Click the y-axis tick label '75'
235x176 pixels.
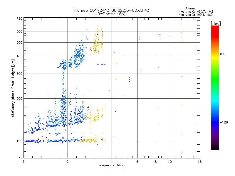click(x=21, y=157)
